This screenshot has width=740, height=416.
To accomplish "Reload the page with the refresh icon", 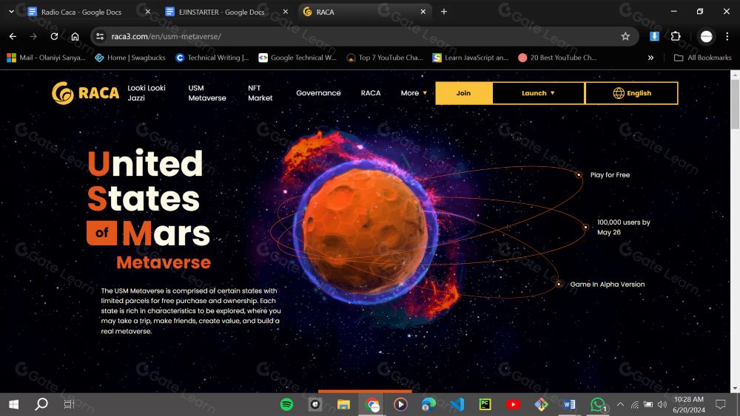I will coord(54,36).
